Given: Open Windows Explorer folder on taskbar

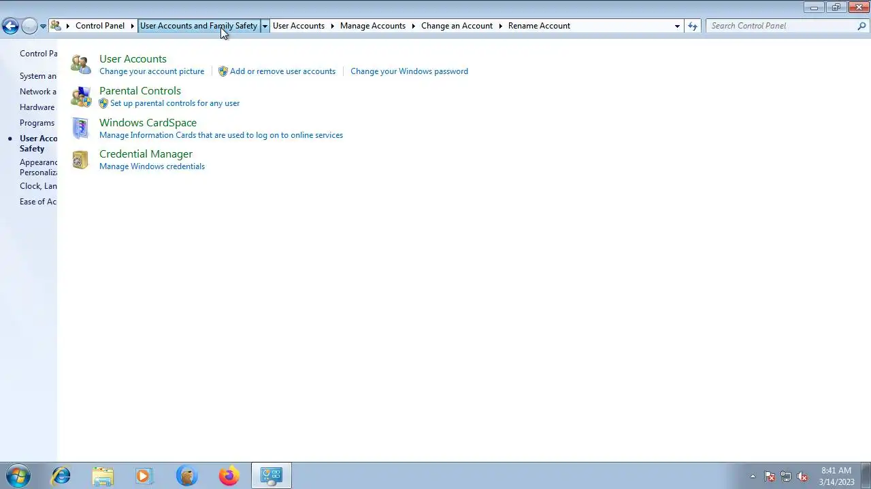Looking at the screenshot, I should (103, 476).
